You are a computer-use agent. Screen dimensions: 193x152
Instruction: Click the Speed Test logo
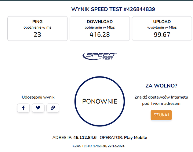pos(100,56)
